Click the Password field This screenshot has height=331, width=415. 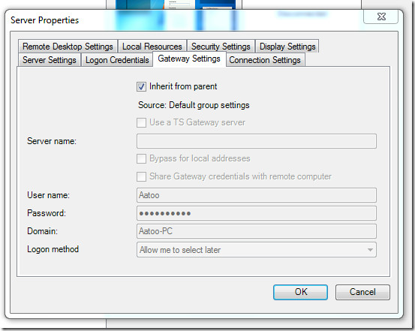point(257,213)
